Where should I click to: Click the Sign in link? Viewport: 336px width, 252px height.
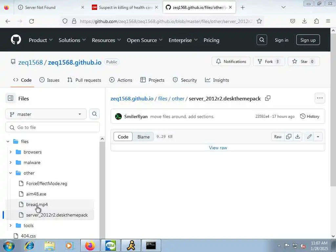(x=281, y=40)
